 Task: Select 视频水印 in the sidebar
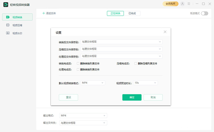pyautogui.click(x=17, y=33)
